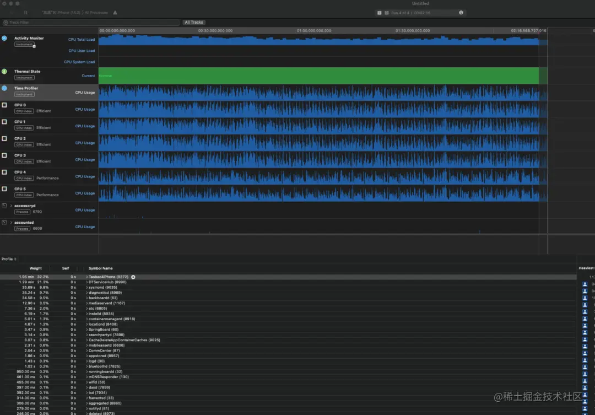This screenshot has width=595, height=415.
Task: Click the Instrument badge under Activity Monitor
Action: pos(25,45)
